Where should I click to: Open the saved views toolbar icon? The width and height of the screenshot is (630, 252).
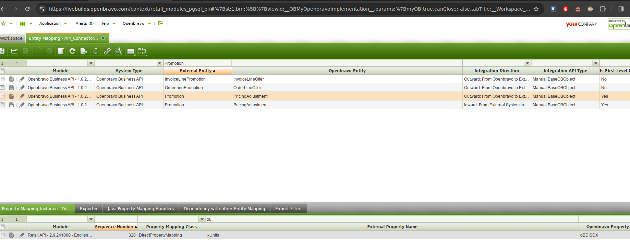pos(131,51)
